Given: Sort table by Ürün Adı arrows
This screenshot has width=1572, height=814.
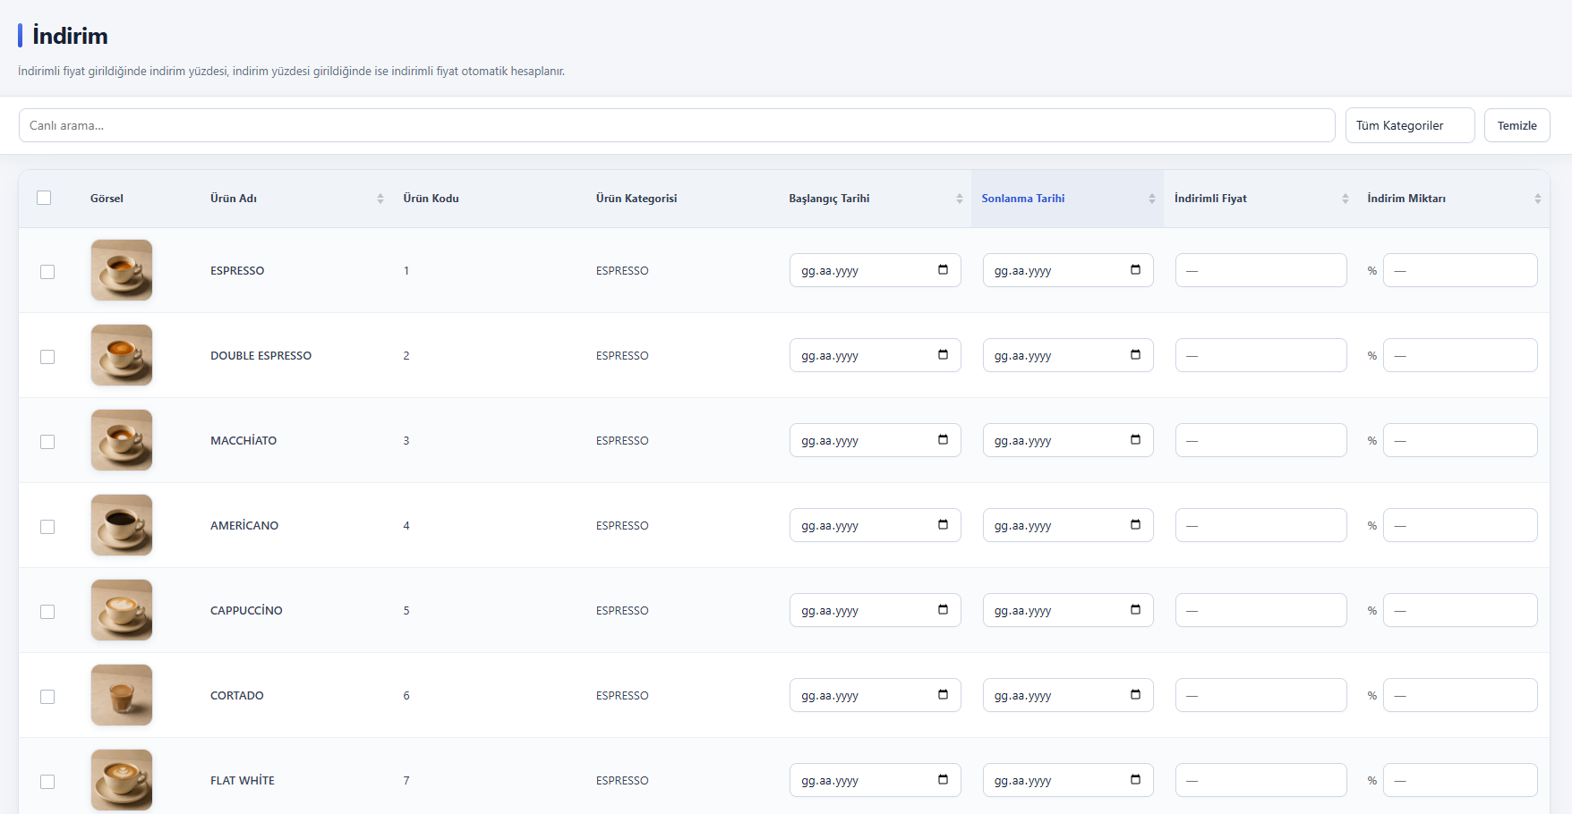Looking at the screenshot, I should coord(380,199).
